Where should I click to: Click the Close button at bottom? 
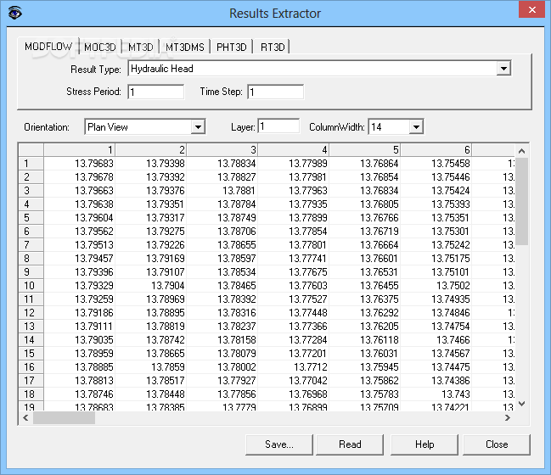click(x=497, y=444)
